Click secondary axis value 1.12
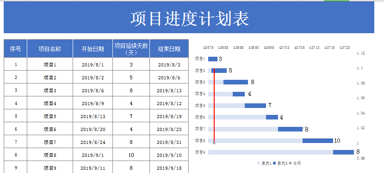This screenshot has height=173, width=384. 361,53
